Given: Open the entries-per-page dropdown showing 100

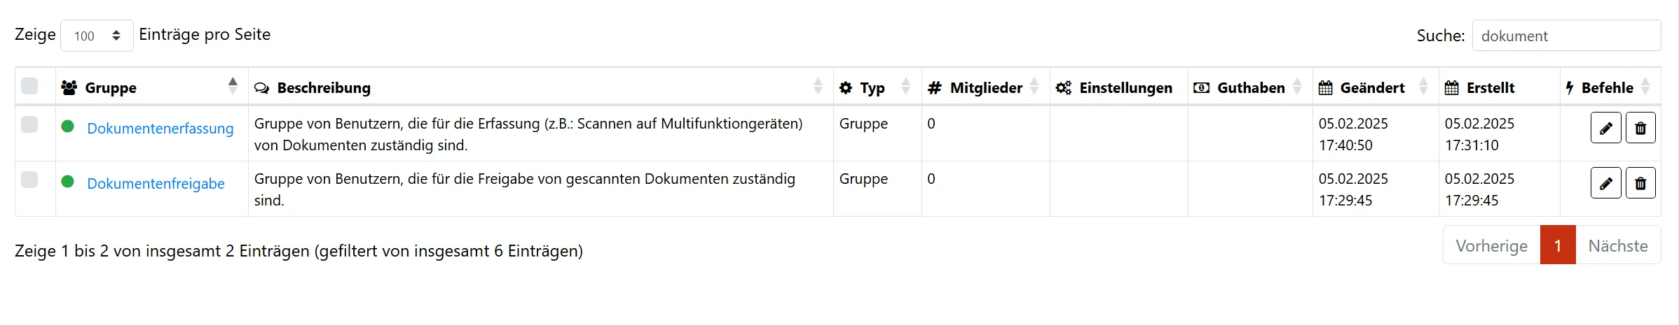Looking at the screenshot, I should point(97,36).
